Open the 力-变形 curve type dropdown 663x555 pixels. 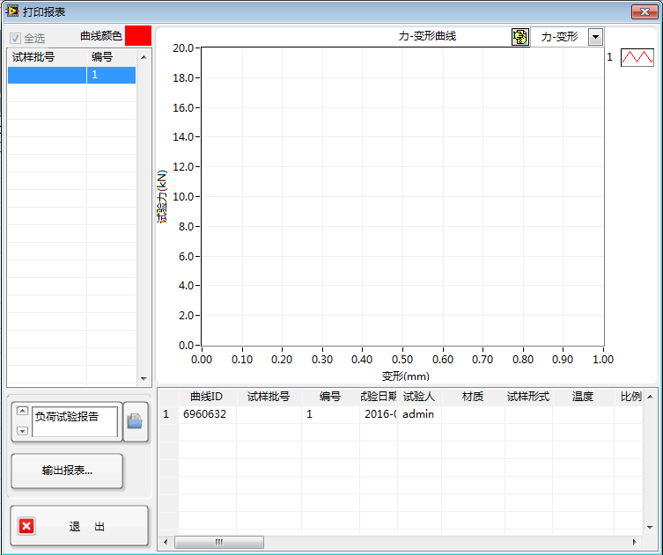click(595, 37)
